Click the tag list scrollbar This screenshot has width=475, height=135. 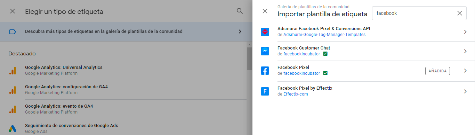[249, 59]
